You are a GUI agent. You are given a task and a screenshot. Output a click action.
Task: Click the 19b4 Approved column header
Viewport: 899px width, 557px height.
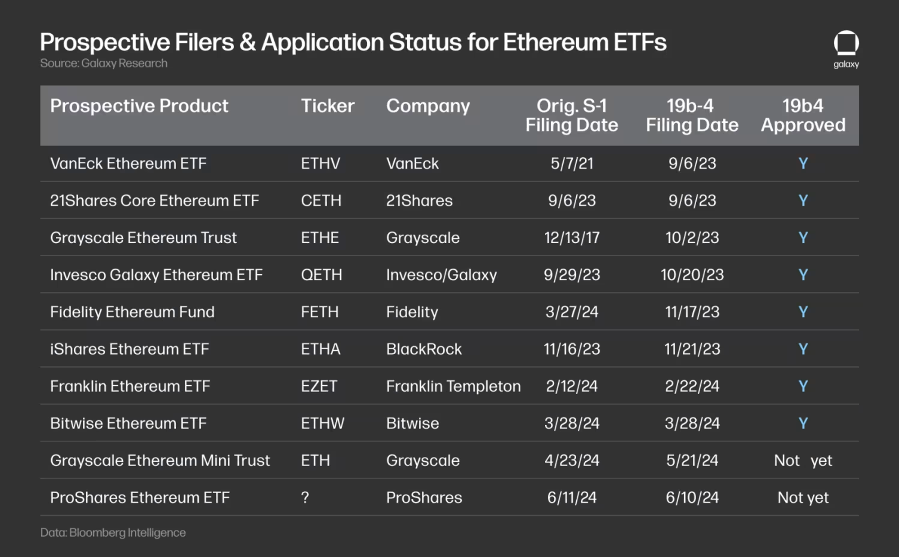[803, 116]
